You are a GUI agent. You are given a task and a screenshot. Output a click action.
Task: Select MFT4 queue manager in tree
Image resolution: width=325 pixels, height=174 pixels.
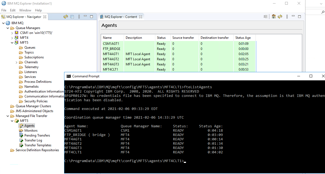[x=24, y=38]
